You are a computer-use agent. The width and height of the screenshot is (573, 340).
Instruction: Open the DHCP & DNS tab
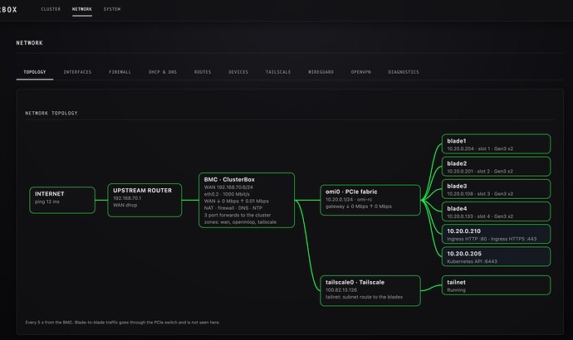tap(163, 72)
